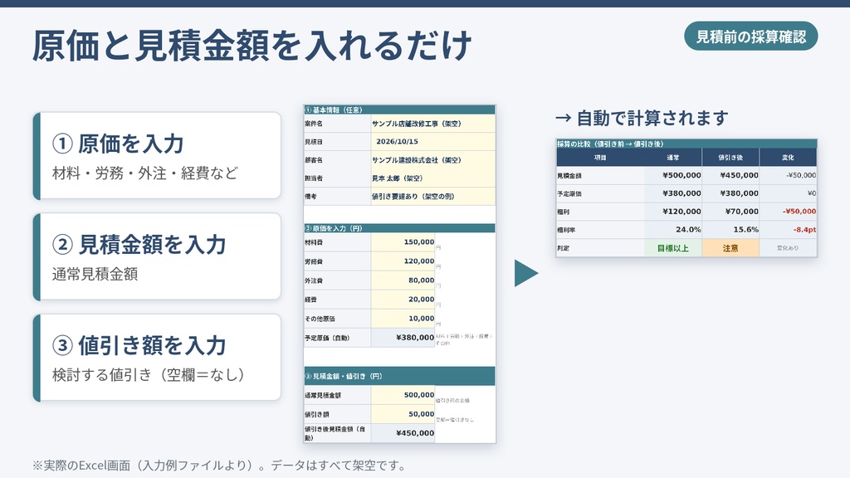Click the 値引き後見積金額（自動） ¥450,000 cell
The image size is (850, 478).
pyautogui.click(x=403, y=433)
